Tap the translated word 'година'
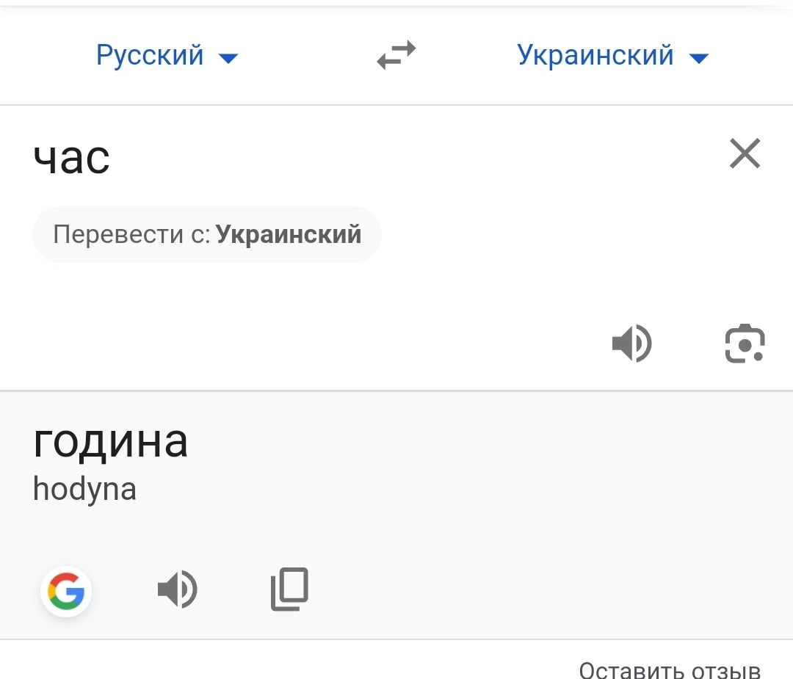Image resolution: width=793 pixels, height=679 pixels. [x=110, y=442]
